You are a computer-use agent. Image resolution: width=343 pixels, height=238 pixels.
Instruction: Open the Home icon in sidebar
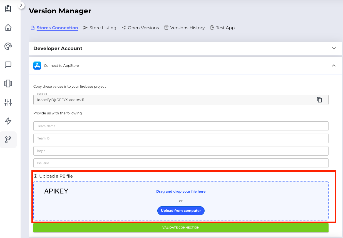pos(8,28)
